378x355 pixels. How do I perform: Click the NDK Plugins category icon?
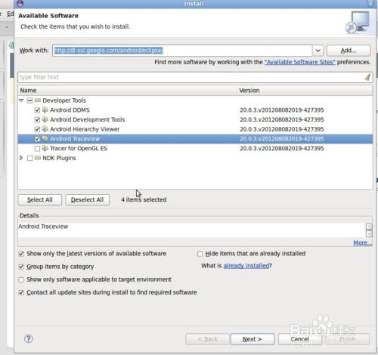click(38, 158)
